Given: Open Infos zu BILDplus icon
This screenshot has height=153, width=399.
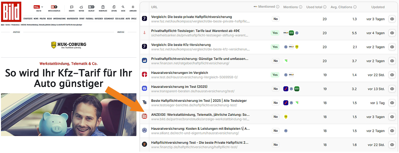Looking at the screenshot, I should (54, 7).
